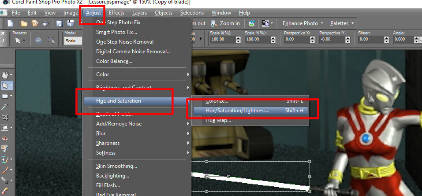Image resolution: width=422 pixels, height=196 pixels.
Task: Click the Save floppy disk icon
Action: [60, 23]
